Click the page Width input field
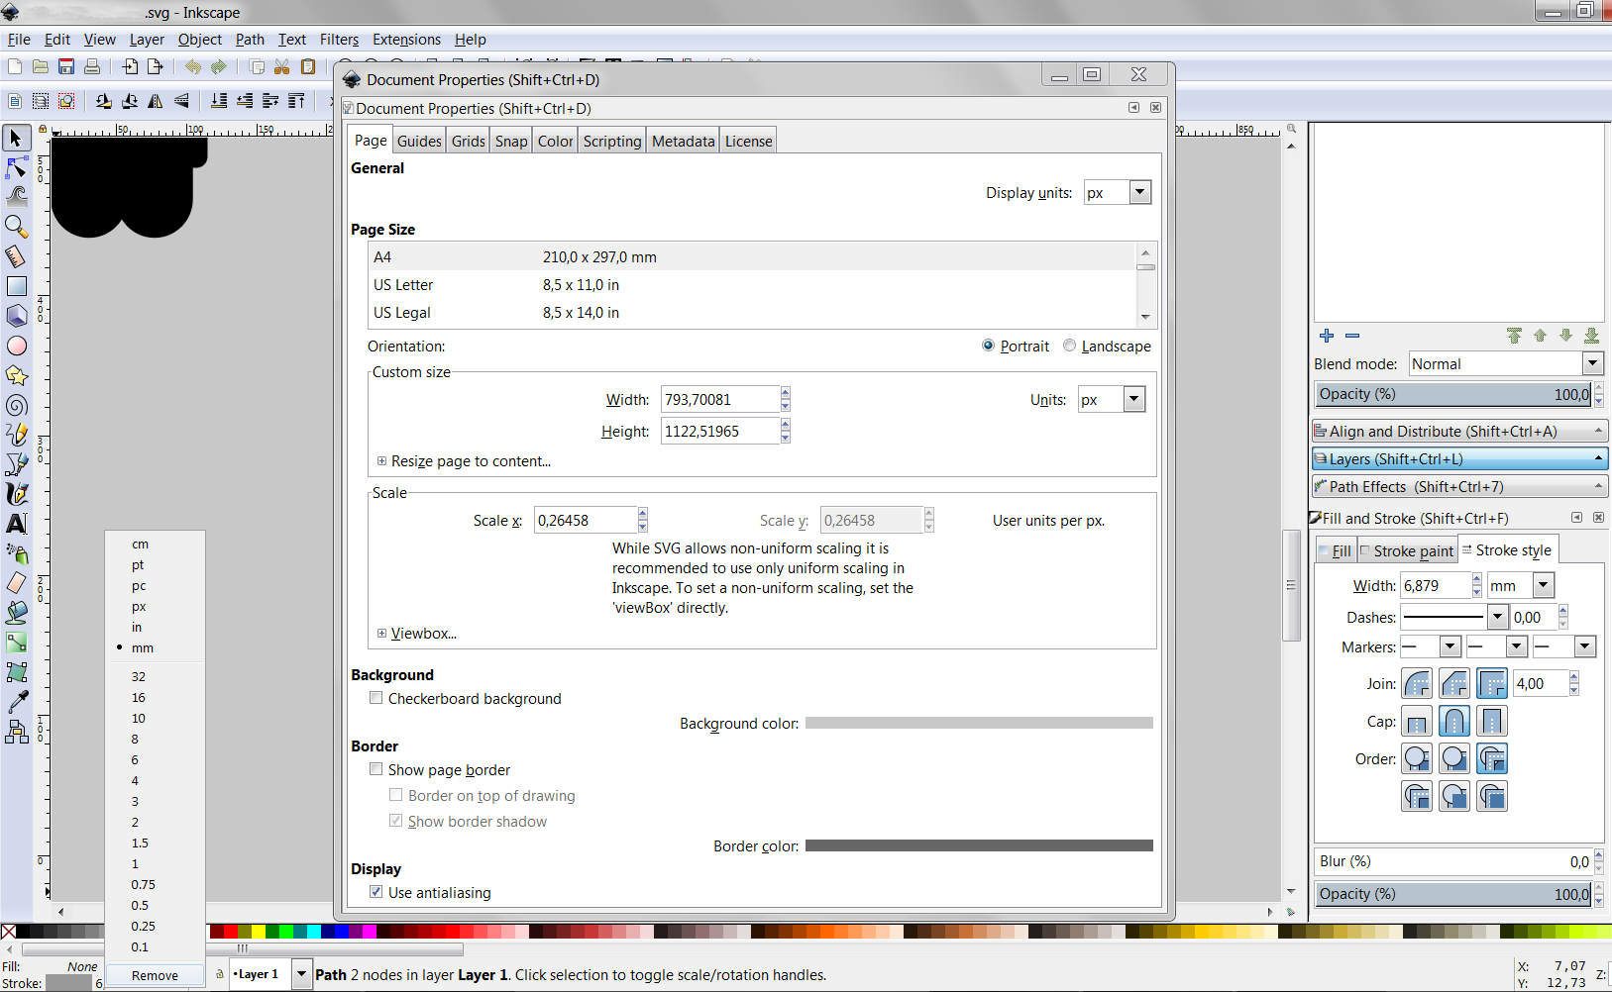The width and height of the screenshot is (1612, 992). [719, 400]
